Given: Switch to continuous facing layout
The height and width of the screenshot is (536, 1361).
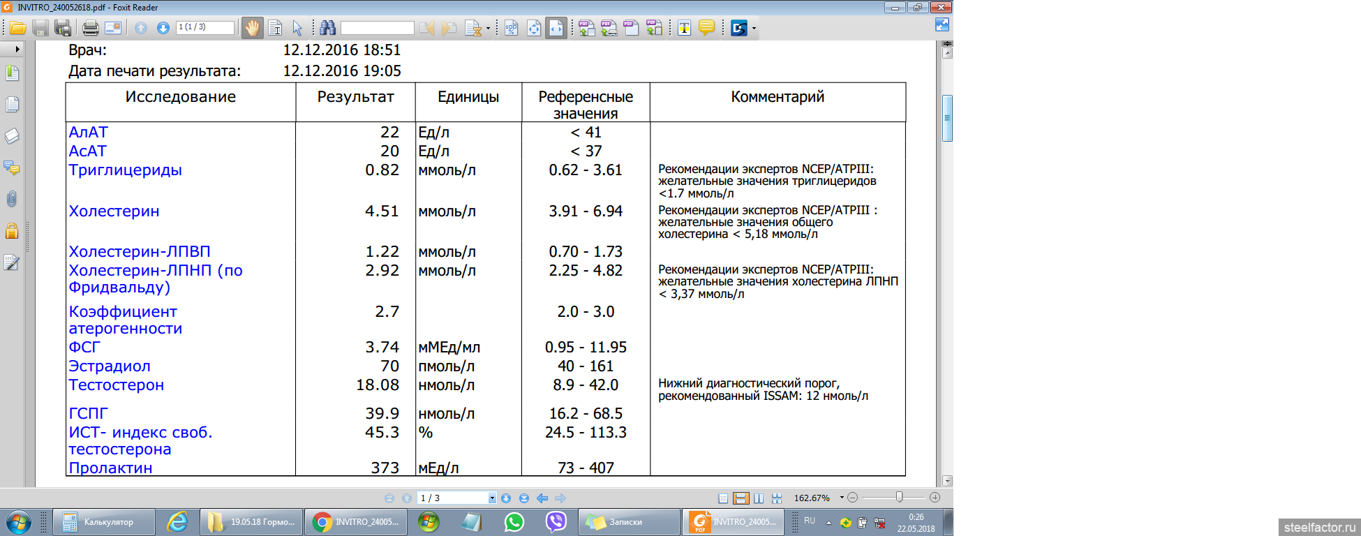Looking at the screenshot, I should [x=777, y=498].
